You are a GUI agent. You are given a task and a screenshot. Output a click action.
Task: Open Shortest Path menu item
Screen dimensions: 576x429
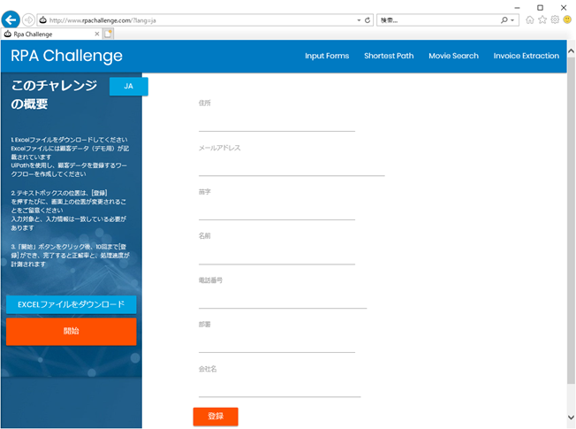click(389, 56)
